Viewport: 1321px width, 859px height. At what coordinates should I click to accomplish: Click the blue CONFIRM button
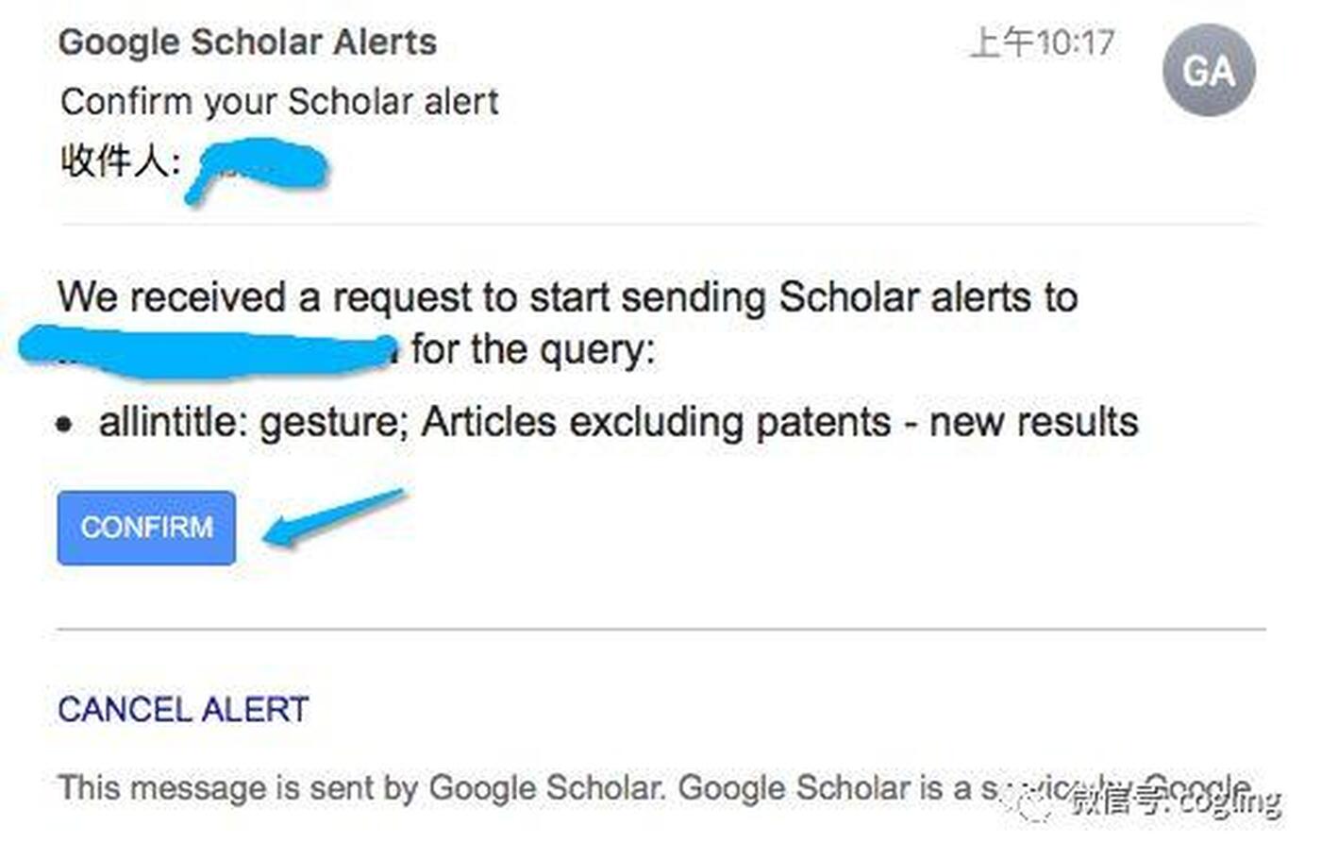pos(146,528)
